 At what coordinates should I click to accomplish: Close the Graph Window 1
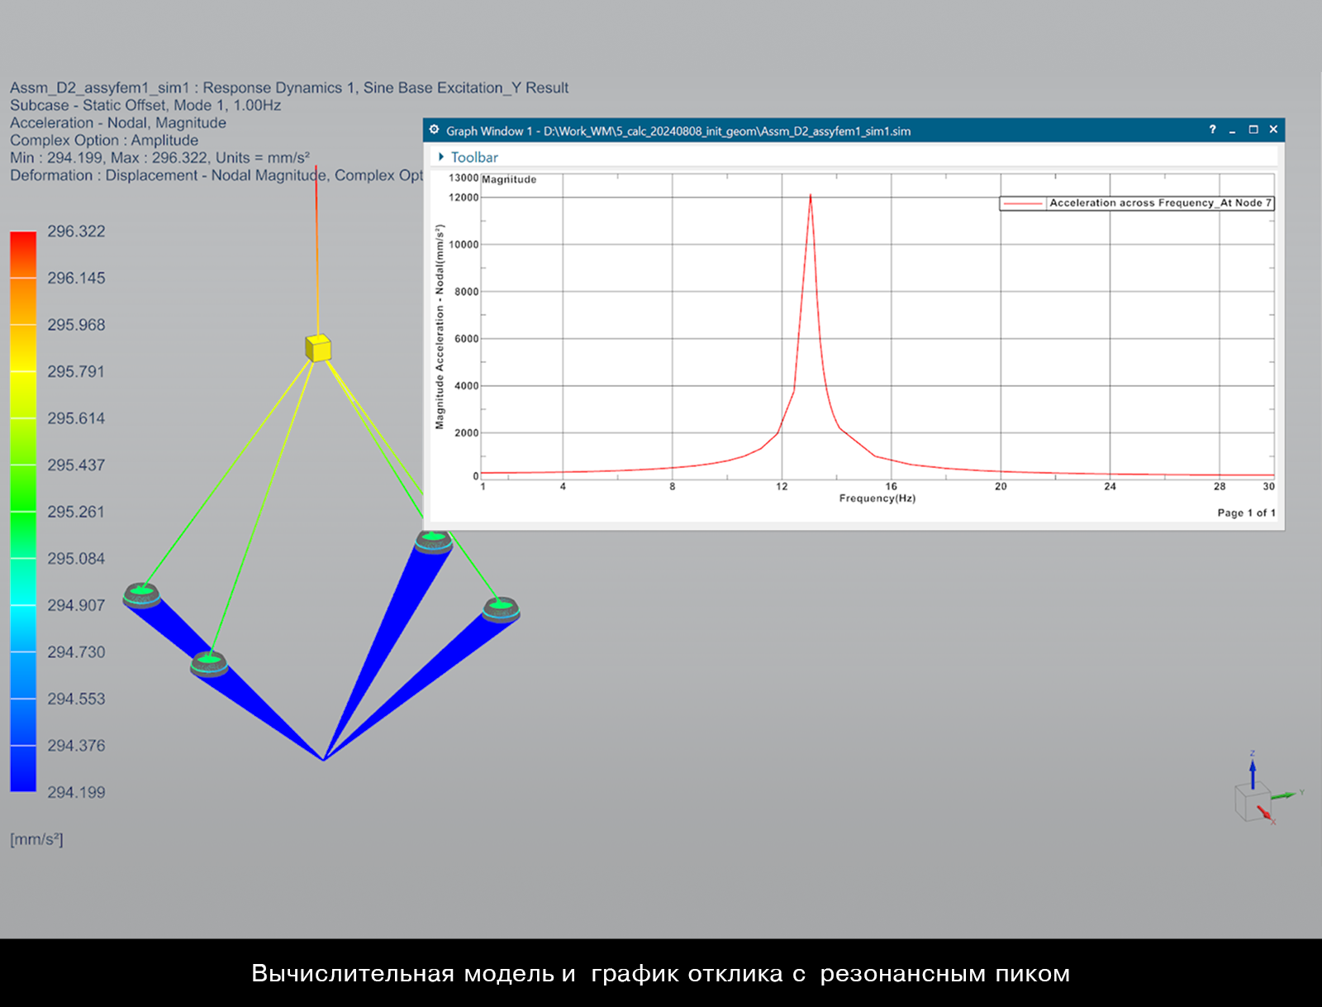click(x=1273, y=130)
